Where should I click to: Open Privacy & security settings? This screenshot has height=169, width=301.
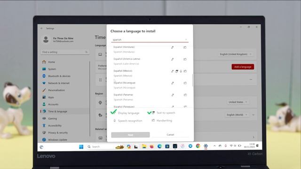65,132
